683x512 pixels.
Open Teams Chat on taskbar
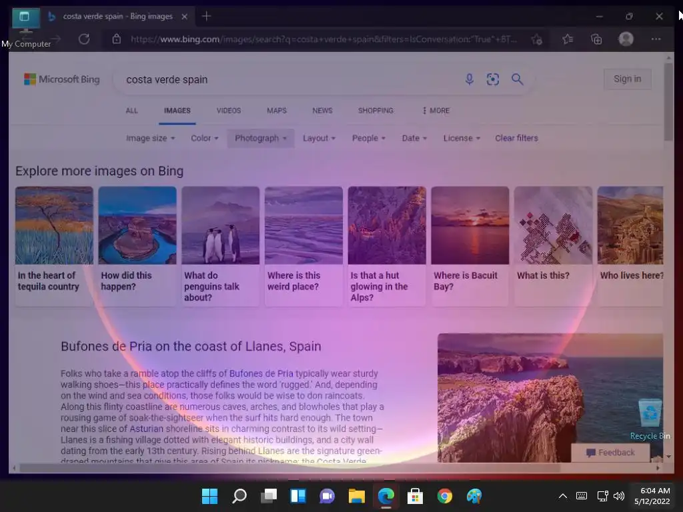327,496
